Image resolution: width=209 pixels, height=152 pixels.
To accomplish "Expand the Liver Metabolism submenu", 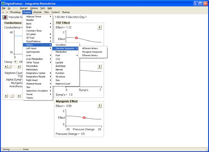I will (38, 59).
